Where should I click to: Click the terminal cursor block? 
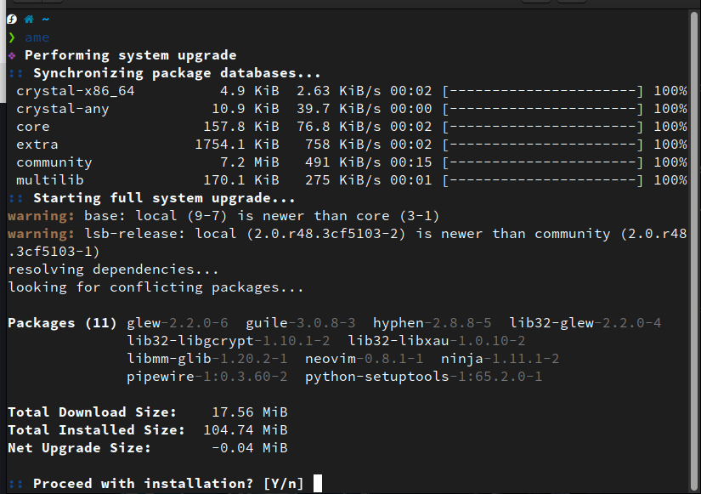click(x=318, y=483)
